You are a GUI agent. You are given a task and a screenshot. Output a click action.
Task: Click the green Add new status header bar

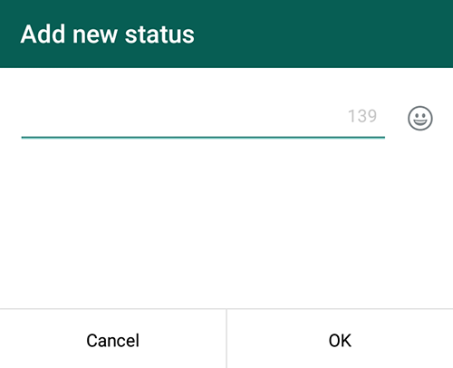[x=226, y=34]
